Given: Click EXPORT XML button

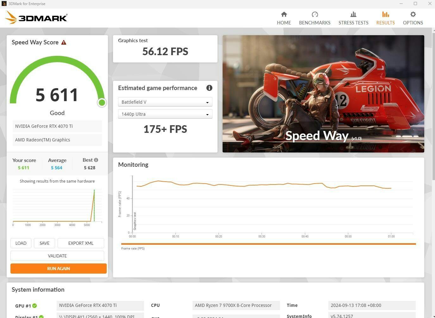Looking at the screenshot, I should pos(81,243).
